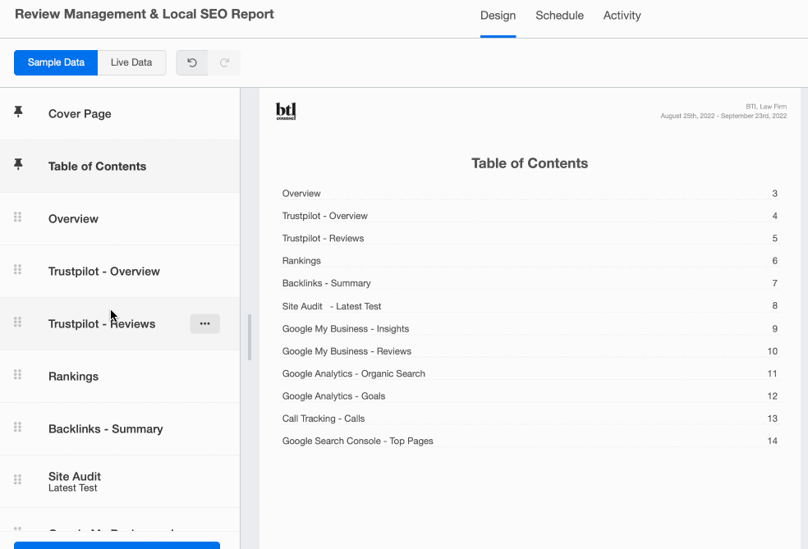Open the ellipsis menu on Trustpilot - Reviews
Image resolution: width=808 pixels, height=549 pixels.
[x=204, y=323]
